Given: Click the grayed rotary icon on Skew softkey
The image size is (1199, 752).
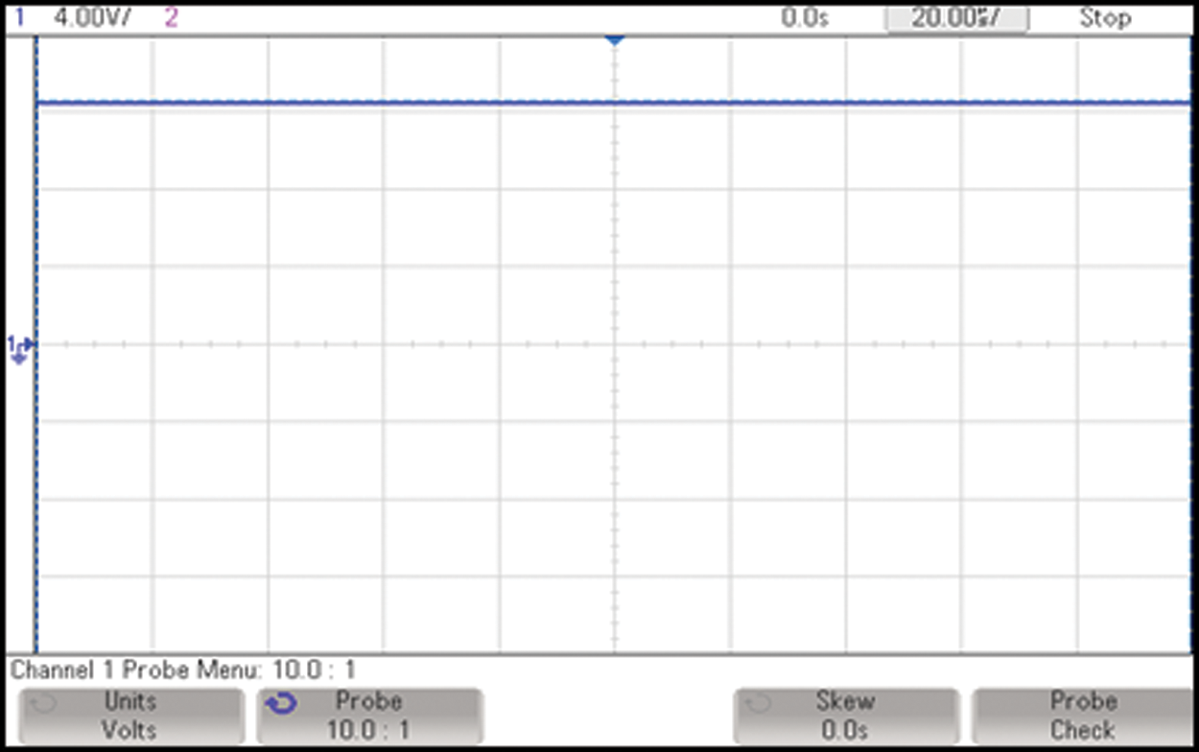Looking at the screenshot, I should click(x=759, y=704).
